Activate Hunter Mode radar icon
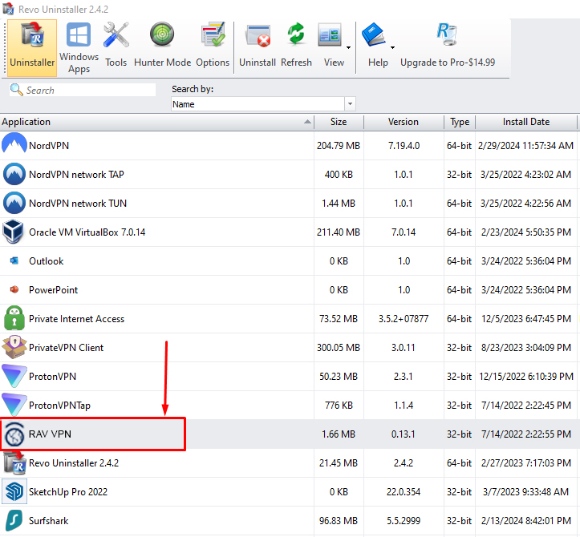This screenshot has height=537, width=580. coord(162,35)
